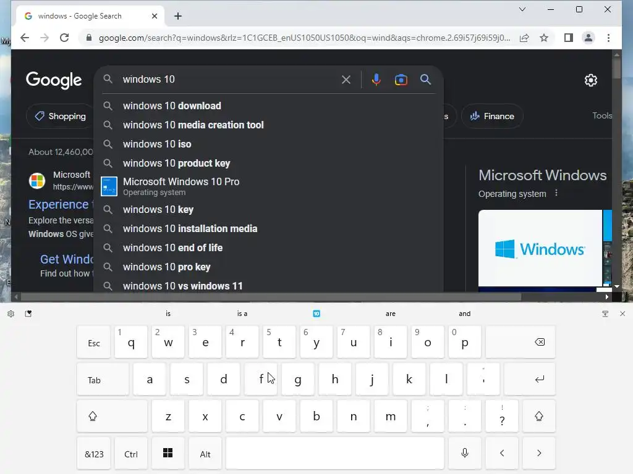Screen dimensions: 633x474
Task: Share this page via address bar icon
Action: click(524, 38)
